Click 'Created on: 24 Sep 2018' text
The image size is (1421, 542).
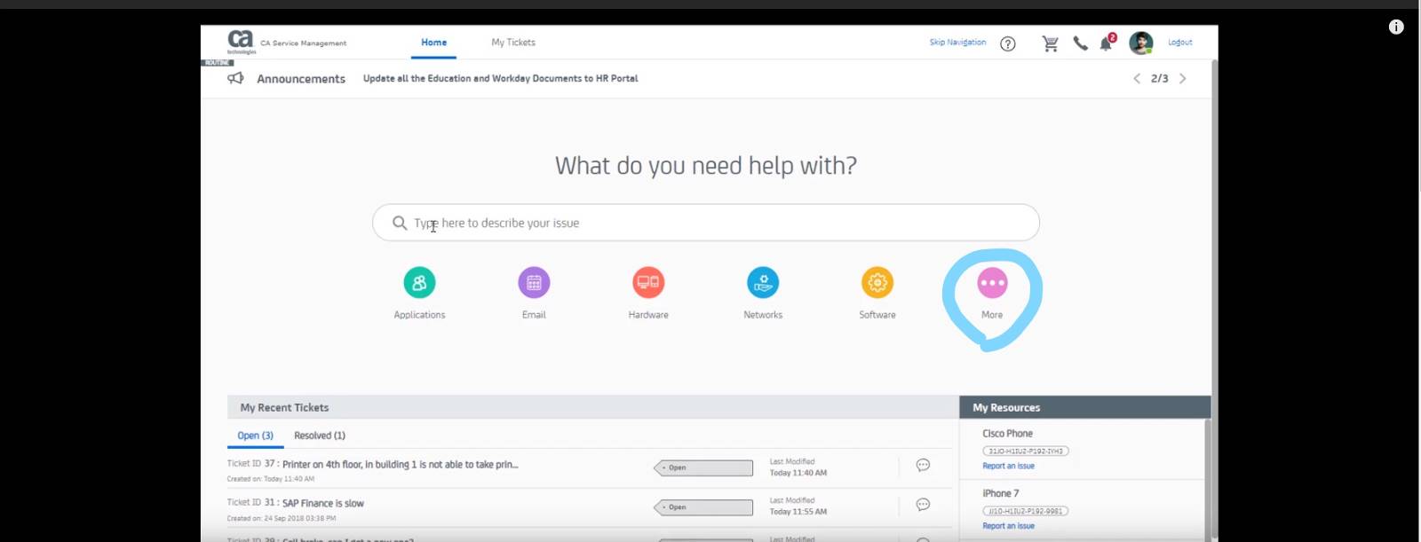tap(281, 518)
